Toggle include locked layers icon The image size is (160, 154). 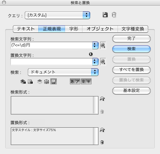tap(23, 82)
